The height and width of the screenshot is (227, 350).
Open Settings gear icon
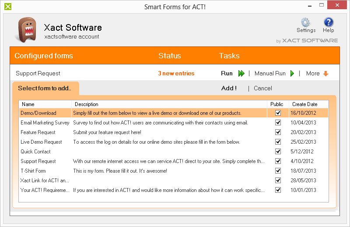click(x=305, y=22)
